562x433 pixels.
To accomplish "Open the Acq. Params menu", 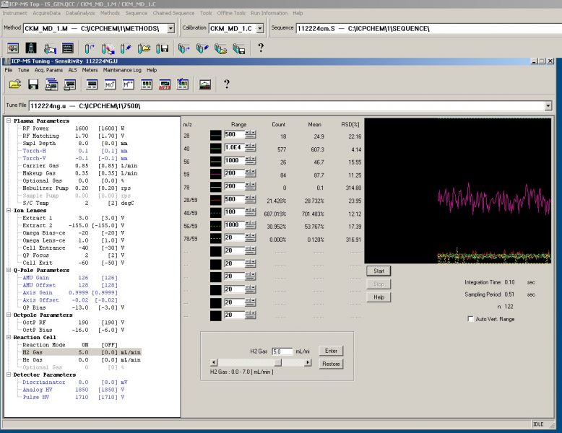I will (48, 70).
